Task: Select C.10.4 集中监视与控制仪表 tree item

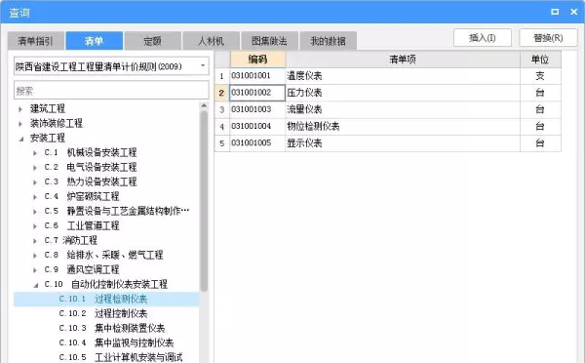Action: tap(116, 343)
